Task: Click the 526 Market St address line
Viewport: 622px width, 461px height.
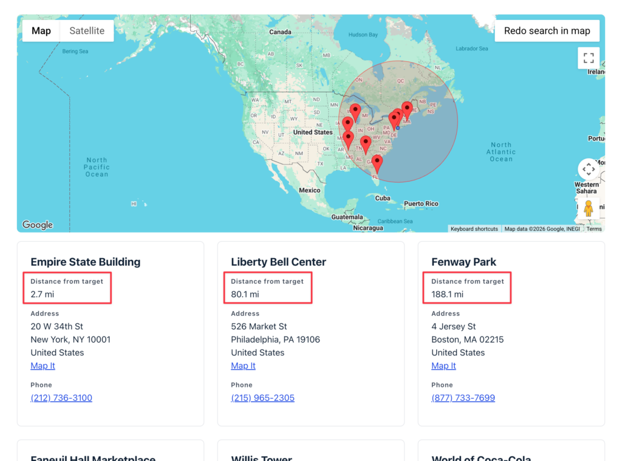Action: tap(259, 327)
